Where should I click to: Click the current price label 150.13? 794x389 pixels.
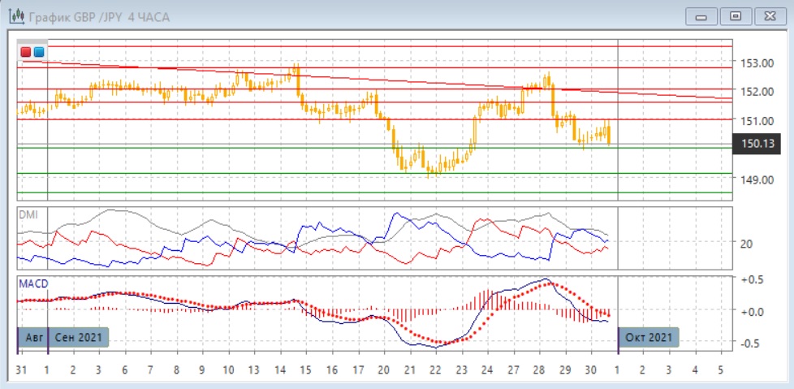(755, 144)
